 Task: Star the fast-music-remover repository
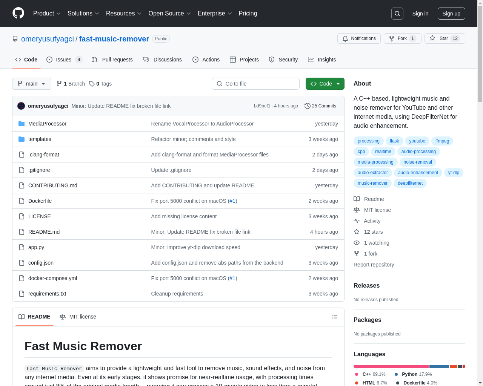(x=445, y=38)
